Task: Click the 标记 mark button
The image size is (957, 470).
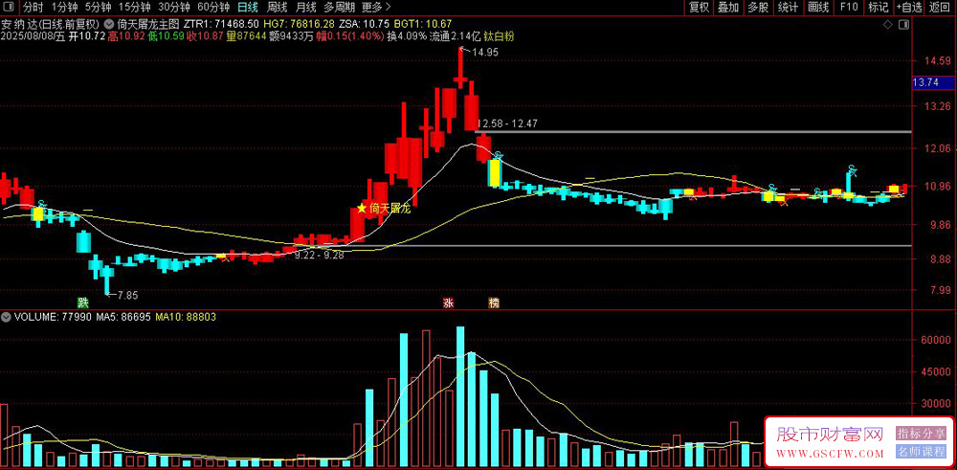Action: (x=879, y=8)
